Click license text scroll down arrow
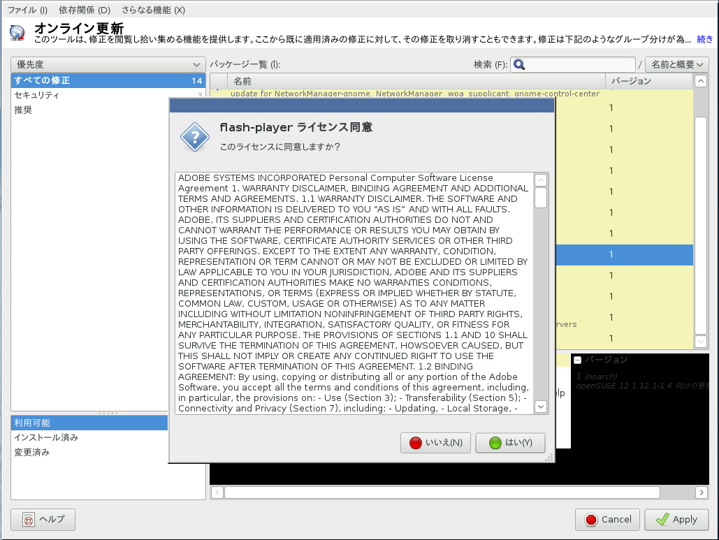 (x=541, y=407)
